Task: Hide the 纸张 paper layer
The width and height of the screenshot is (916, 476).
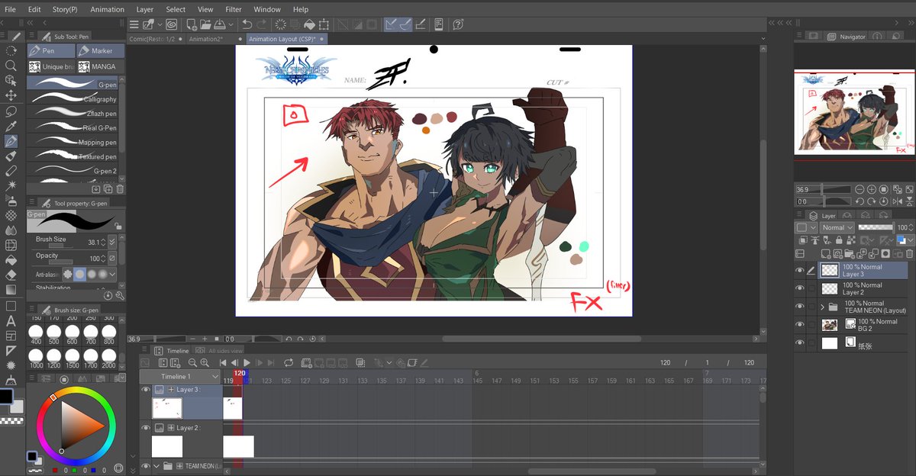Action: (800, 343)
